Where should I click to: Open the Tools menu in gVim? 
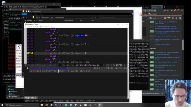33,27
